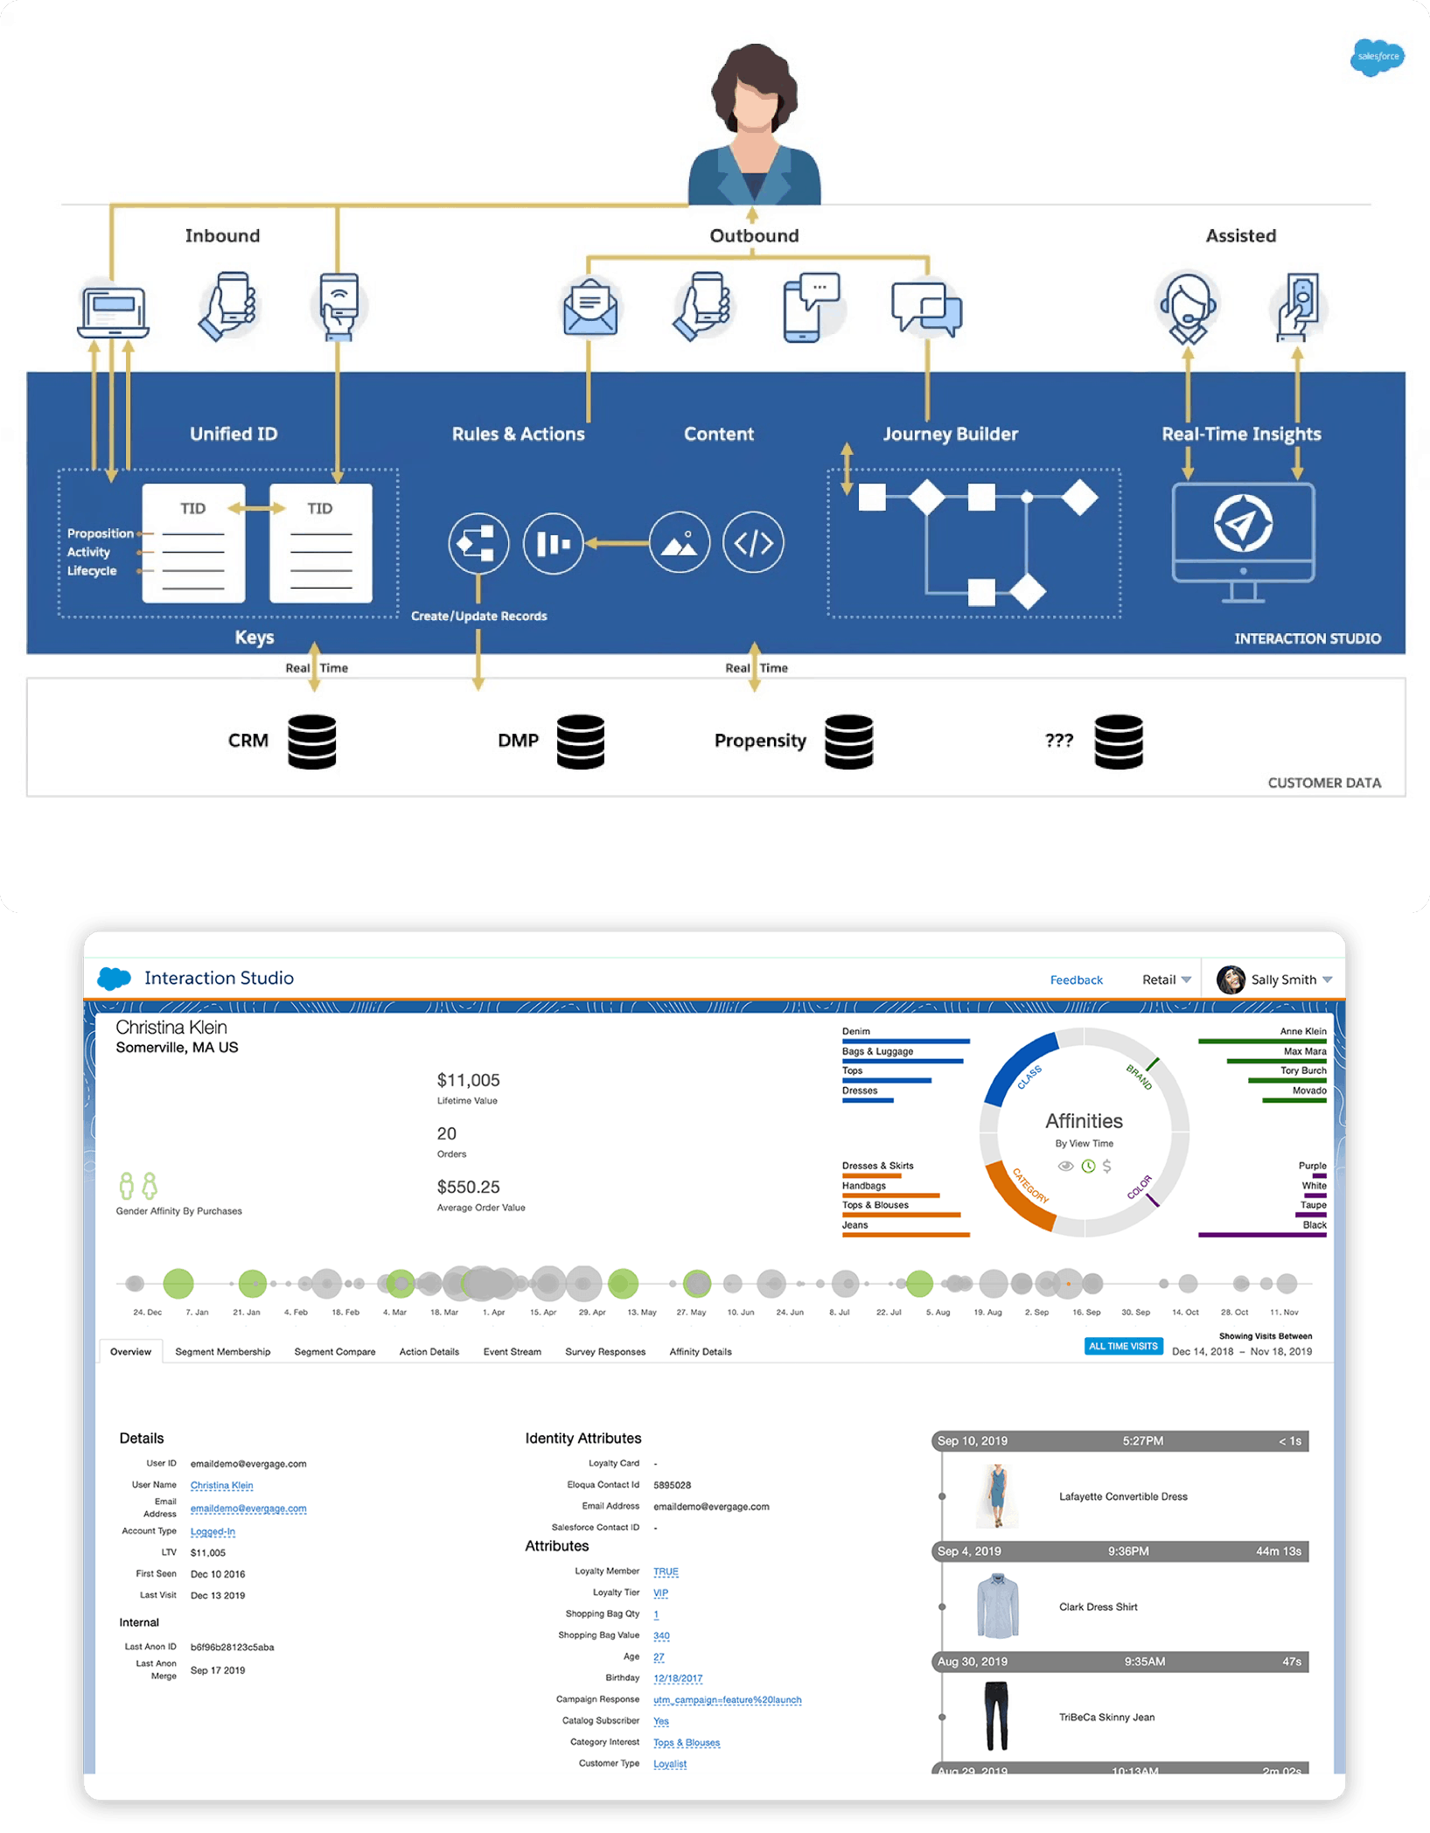Click the purple Black color affinity bar
This screenshot has height=1833, width=1430.
click(x=1262, y=1235)
